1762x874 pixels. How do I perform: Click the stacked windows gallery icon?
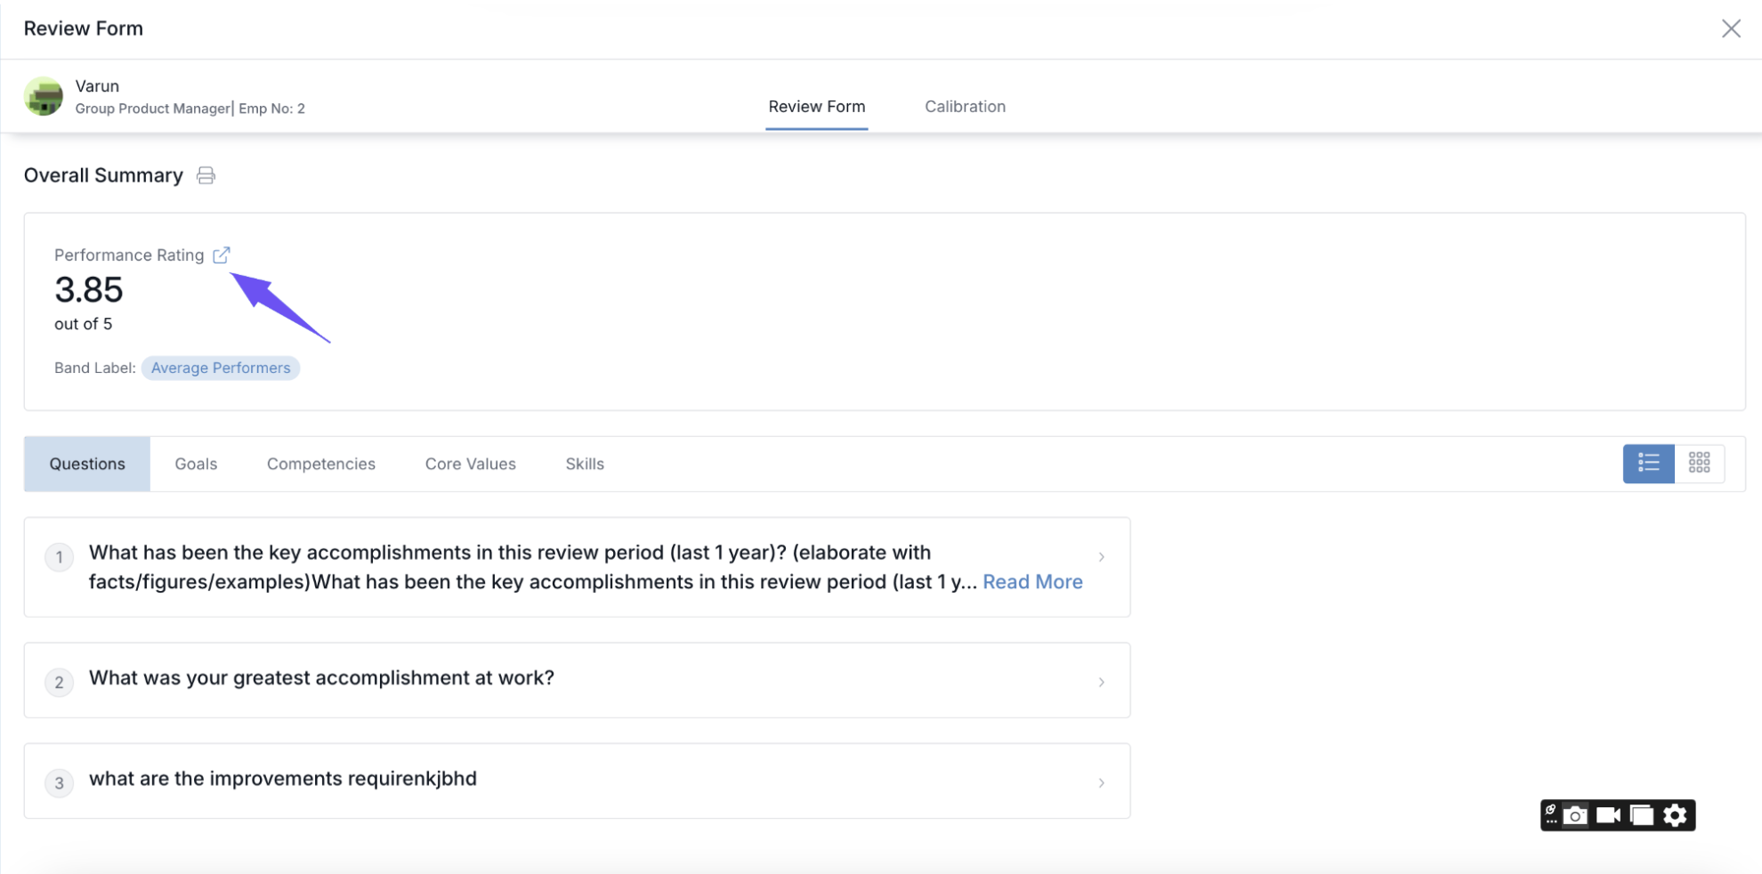[x=1642, y=815]
